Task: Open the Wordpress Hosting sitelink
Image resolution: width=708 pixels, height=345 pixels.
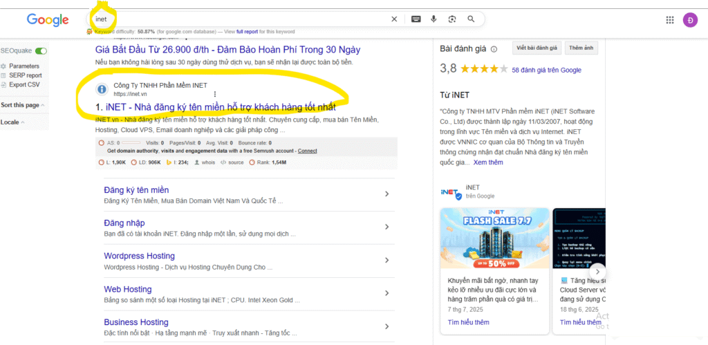Action: pos(140,256)
